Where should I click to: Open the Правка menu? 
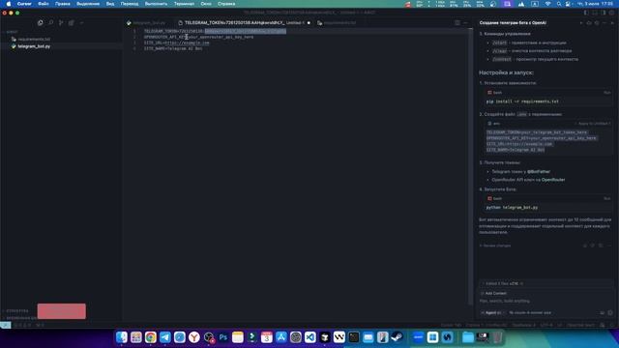(x=62, y=4)
